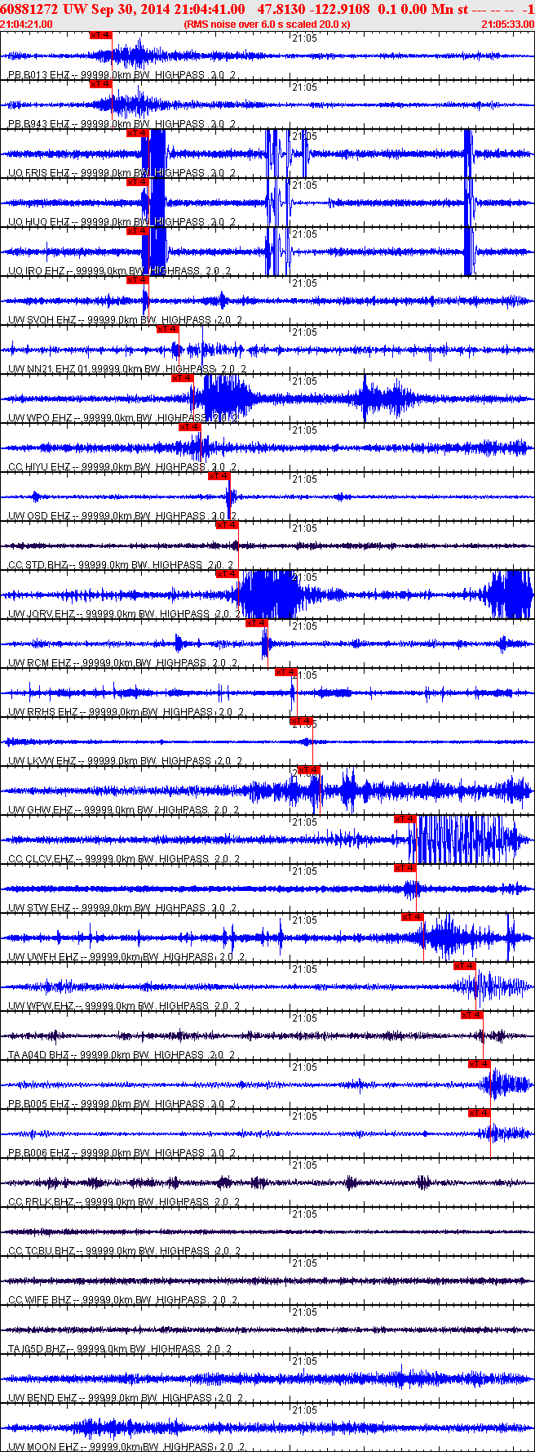The image size is (535, 1452).
Task: Click the 'CC CLCV EHZ' station label
Action: click(41, 859)
